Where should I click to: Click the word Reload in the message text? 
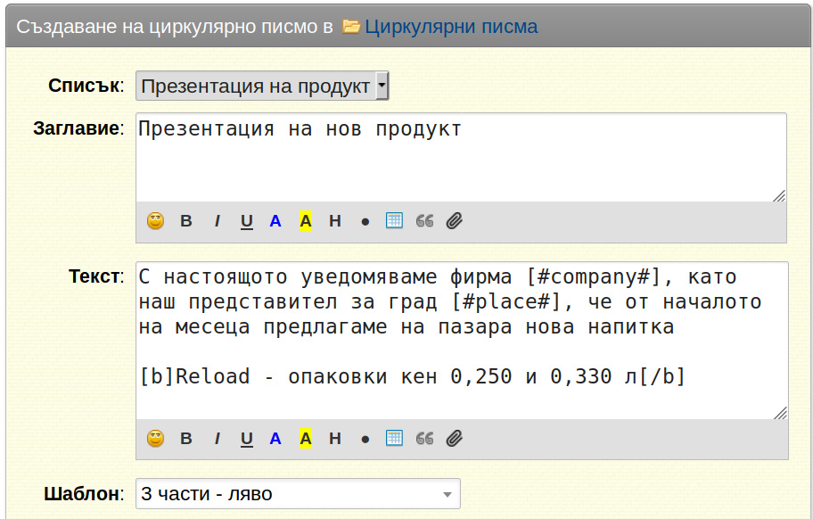coord(212,376)
